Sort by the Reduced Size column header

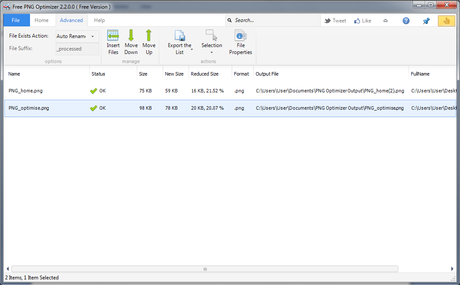205,74
